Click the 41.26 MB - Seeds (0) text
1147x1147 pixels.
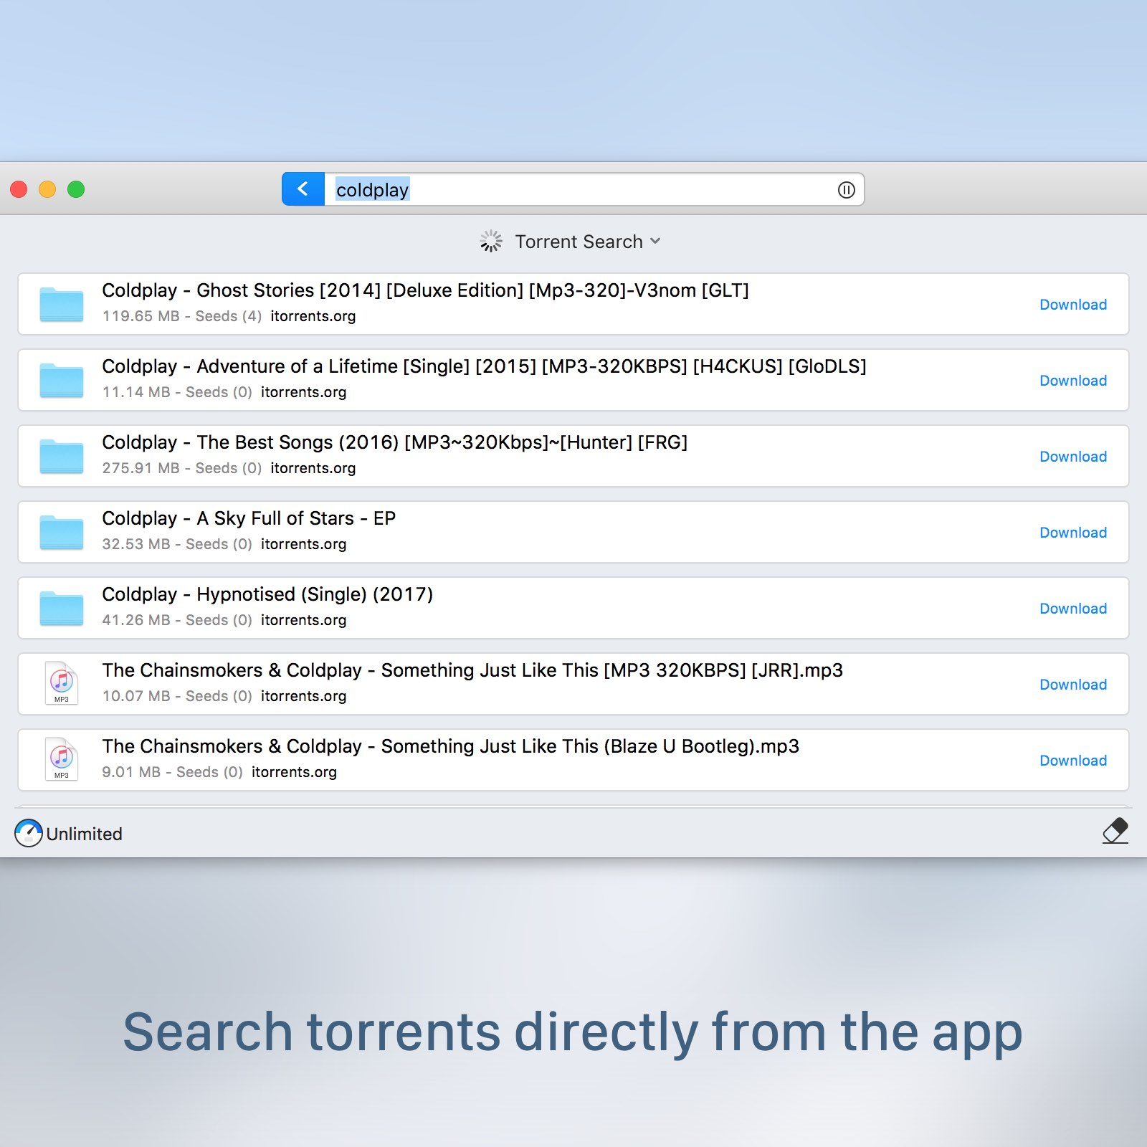point(177,620)
